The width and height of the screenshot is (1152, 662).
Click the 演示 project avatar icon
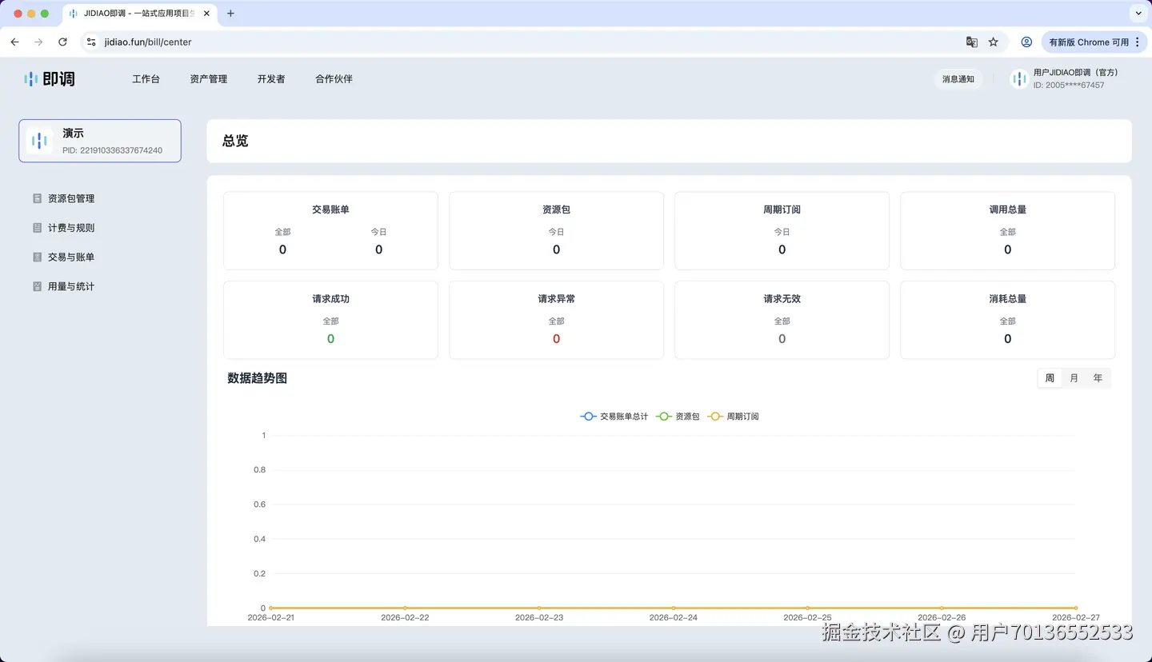[39, 141]
